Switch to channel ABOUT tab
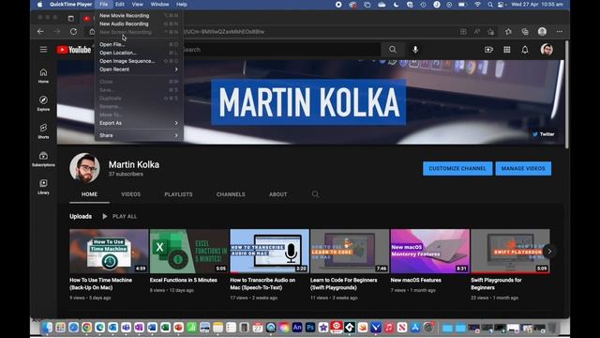The width and height of the screenshot is (600, 338). 277,194
